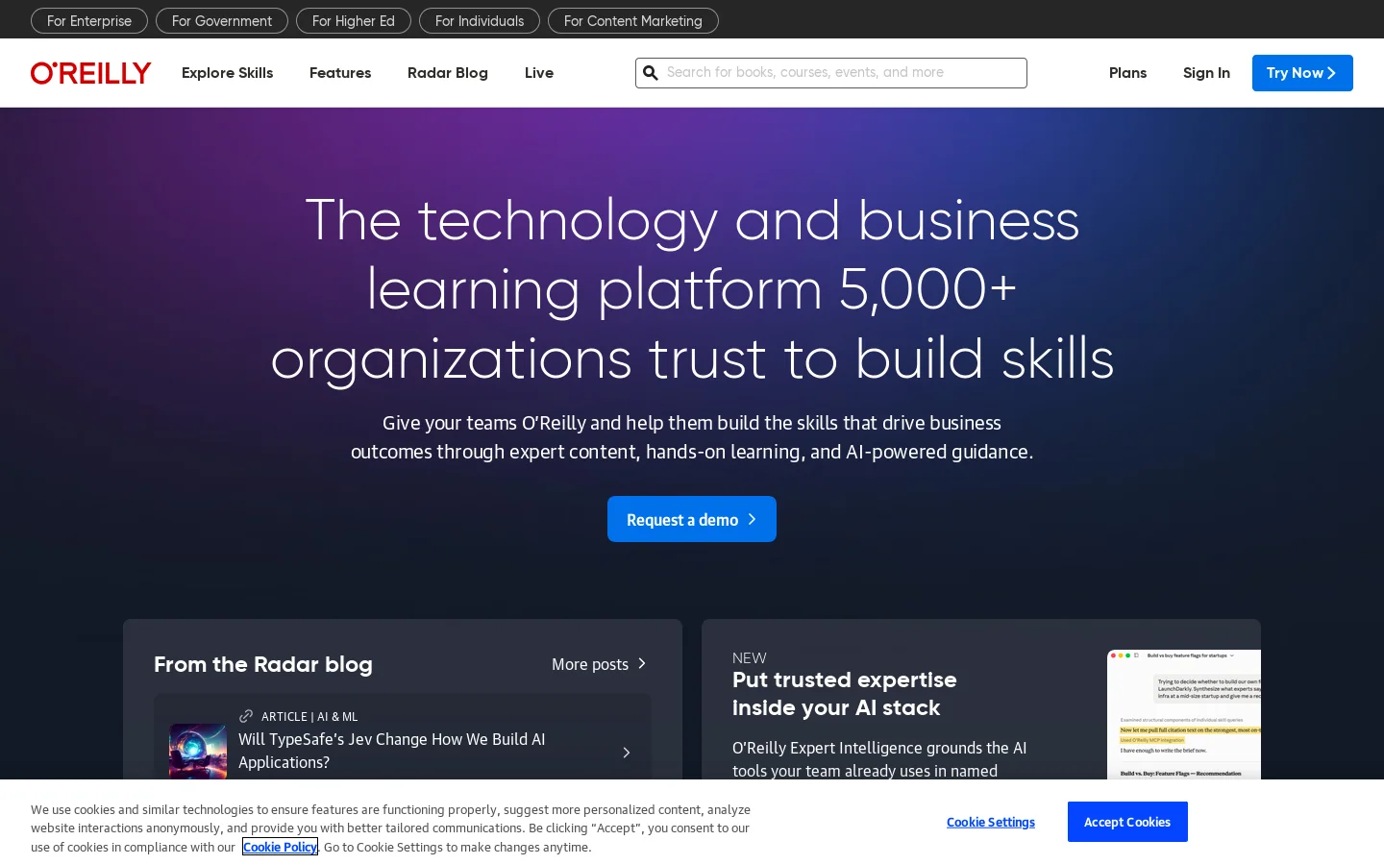The width and height of the screenshot is (1384, 865).
Task: Open the Plans page
Action: click(x=1127, y=73)
